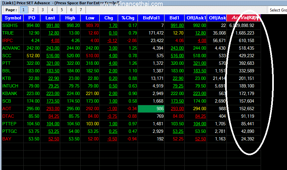Viewport: 287px width, 170px height.
Task: Click S50H15 low price 989.70
Action: [92, 25]
